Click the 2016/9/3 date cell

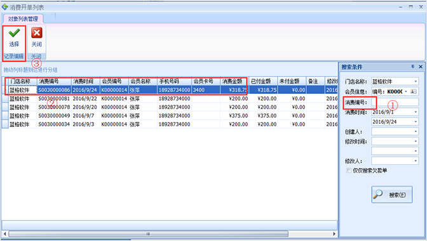(86, 124)
